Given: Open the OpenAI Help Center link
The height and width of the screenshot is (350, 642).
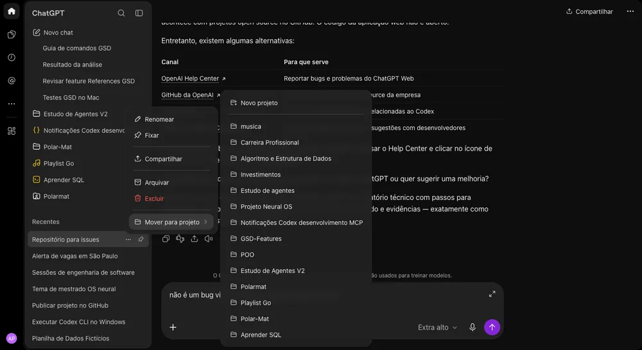Looking at the screenshot, I should coord(193,78).
